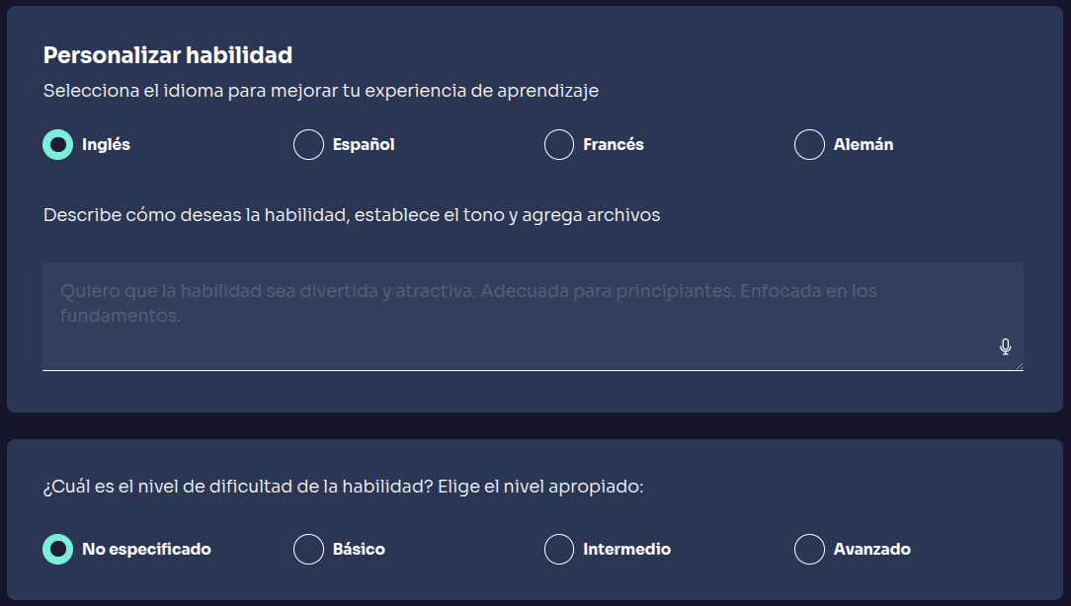Click the text area resize handle

[1019, 366]
